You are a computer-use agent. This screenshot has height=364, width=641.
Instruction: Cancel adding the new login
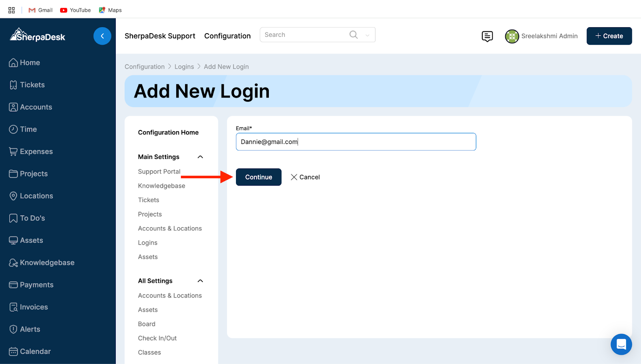pyautogui.click(x=305, y=177)
